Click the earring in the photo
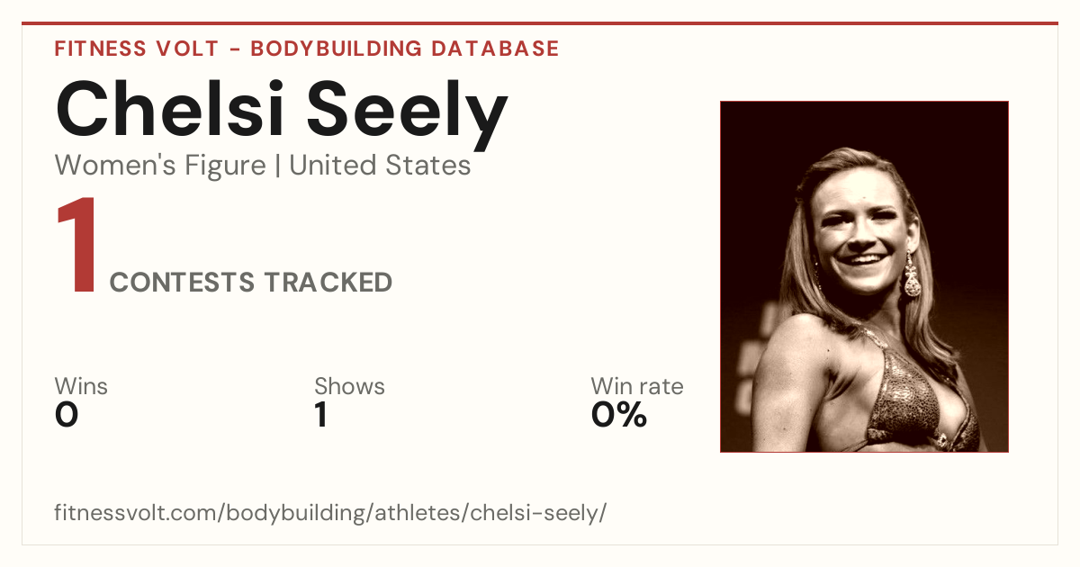The height and width of the screenshot is (567, 1080). click(x=913, y=275)
